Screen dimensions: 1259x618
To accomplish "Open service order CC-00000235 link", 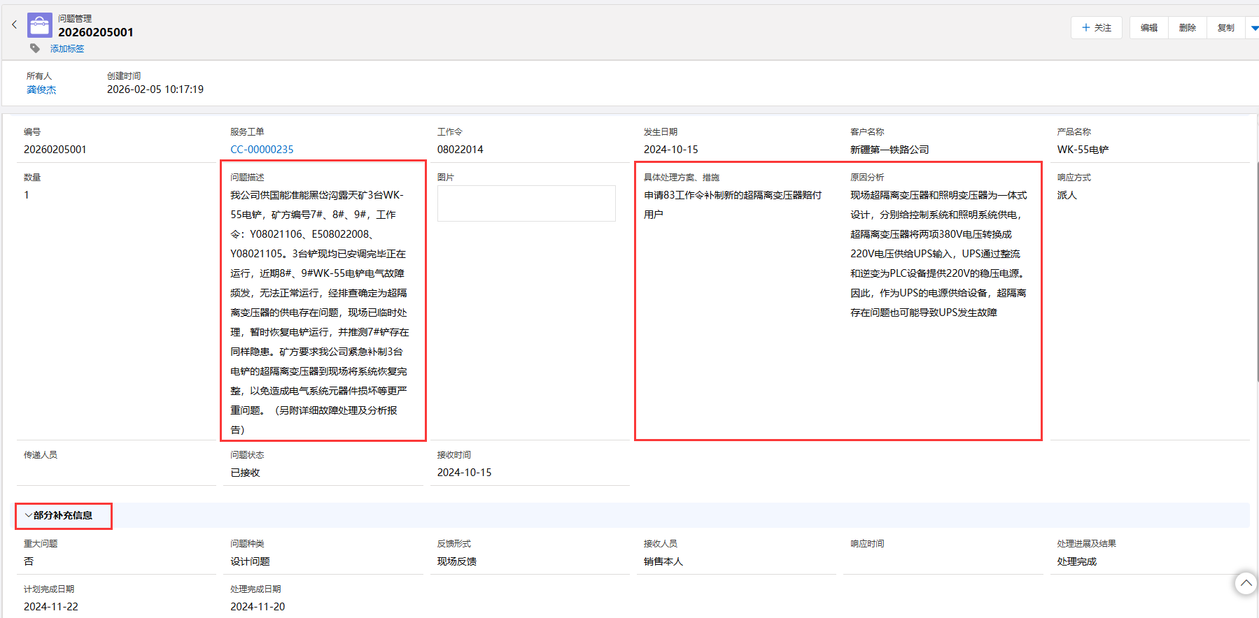I will coord(262,150).
